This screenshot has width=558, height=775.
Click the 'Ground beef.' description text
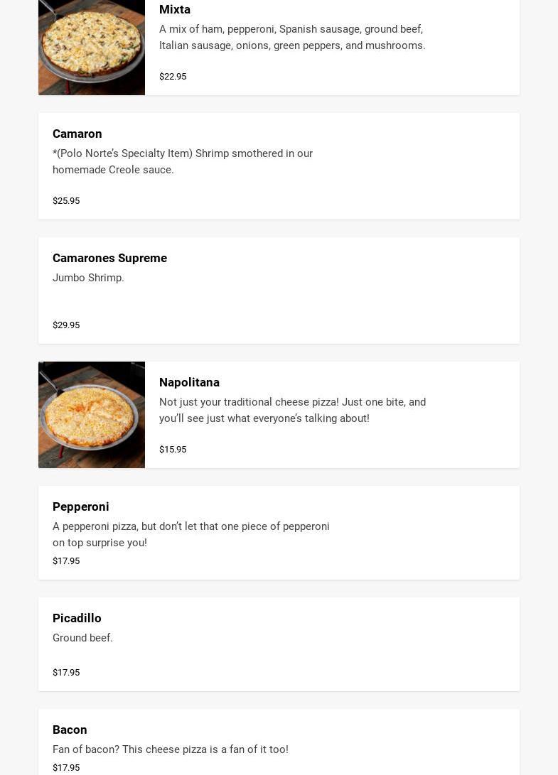pyautogui.click(x=82, y=638)
